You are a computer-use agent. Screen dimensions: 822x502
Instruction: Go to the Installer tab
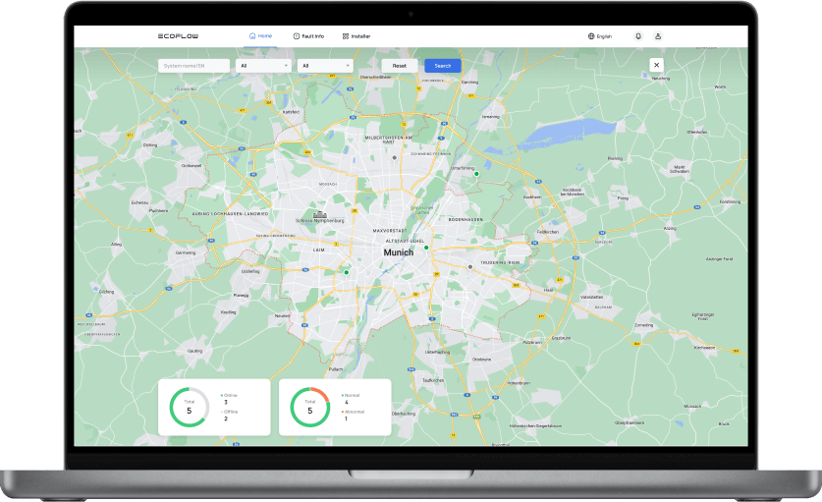click(356, 36)
